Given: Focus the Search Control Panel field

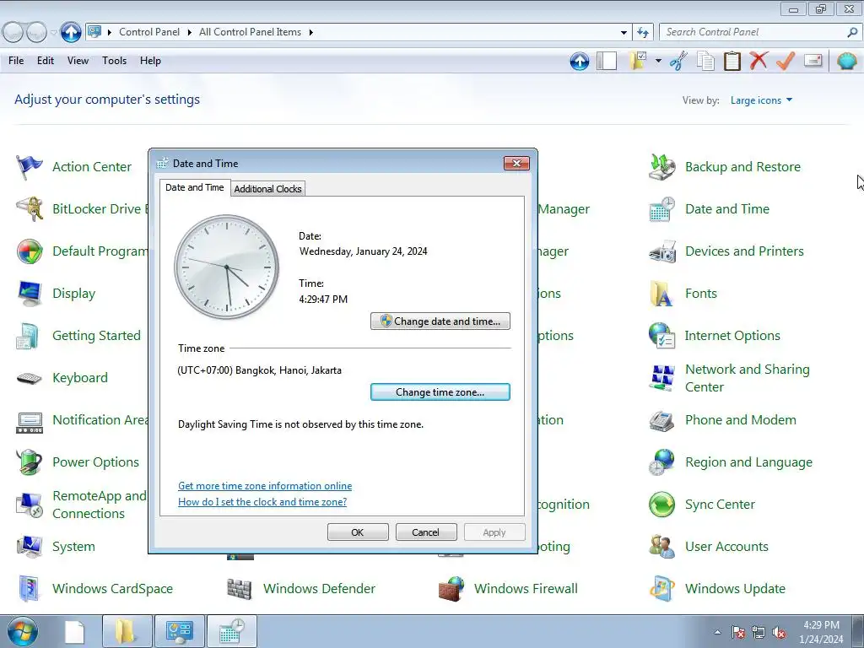Looking at the screenshot, I should (753, 32).
